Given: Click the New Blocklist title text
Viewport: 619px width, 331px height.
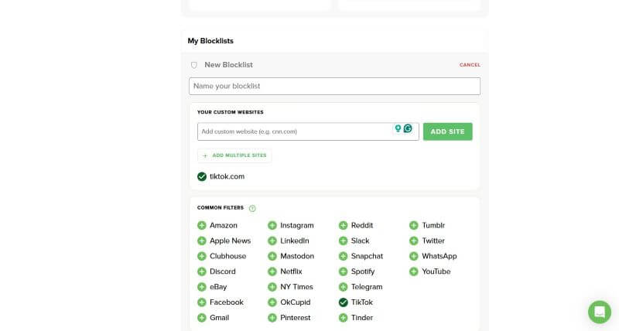Looking at the screenshot, I should coord(228,65).
